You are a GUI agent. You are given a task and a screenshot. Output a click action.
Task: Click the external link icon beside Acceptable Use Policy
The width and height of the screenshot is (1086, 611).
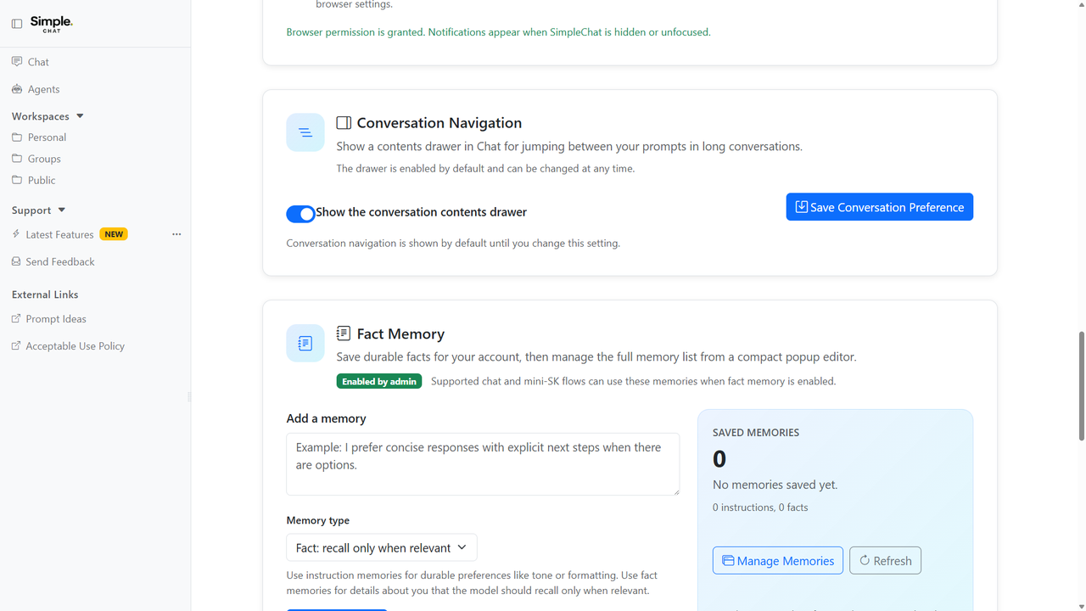(16, 345)
